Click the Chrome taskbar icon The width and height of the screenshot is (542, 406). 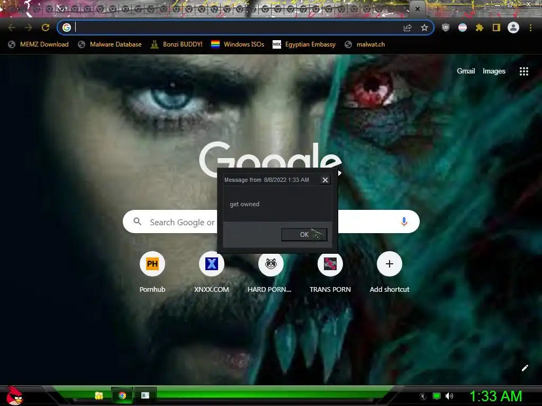pos(122,395)
